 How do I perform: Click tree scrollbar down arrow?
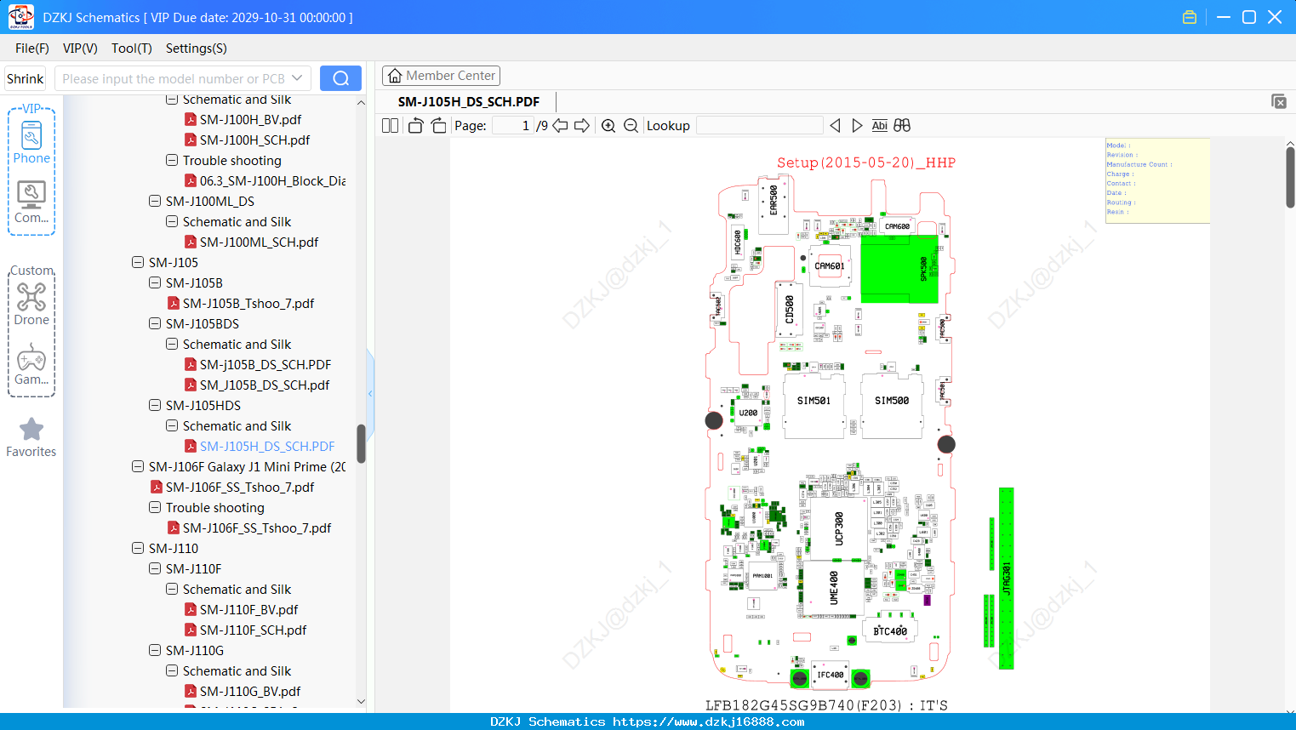361,702
